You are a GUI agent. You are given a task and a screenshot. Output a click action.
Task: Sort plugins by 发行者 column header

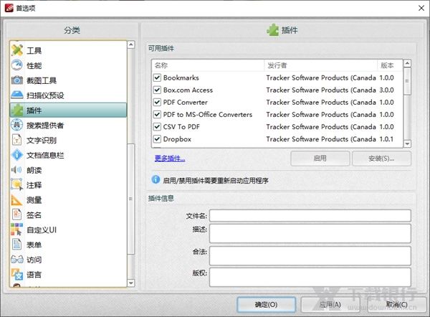click(x=321, y=65)
